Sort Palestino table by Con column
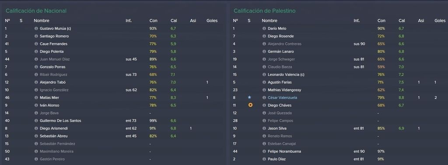 pyautogui.click(x=381, y=20)
